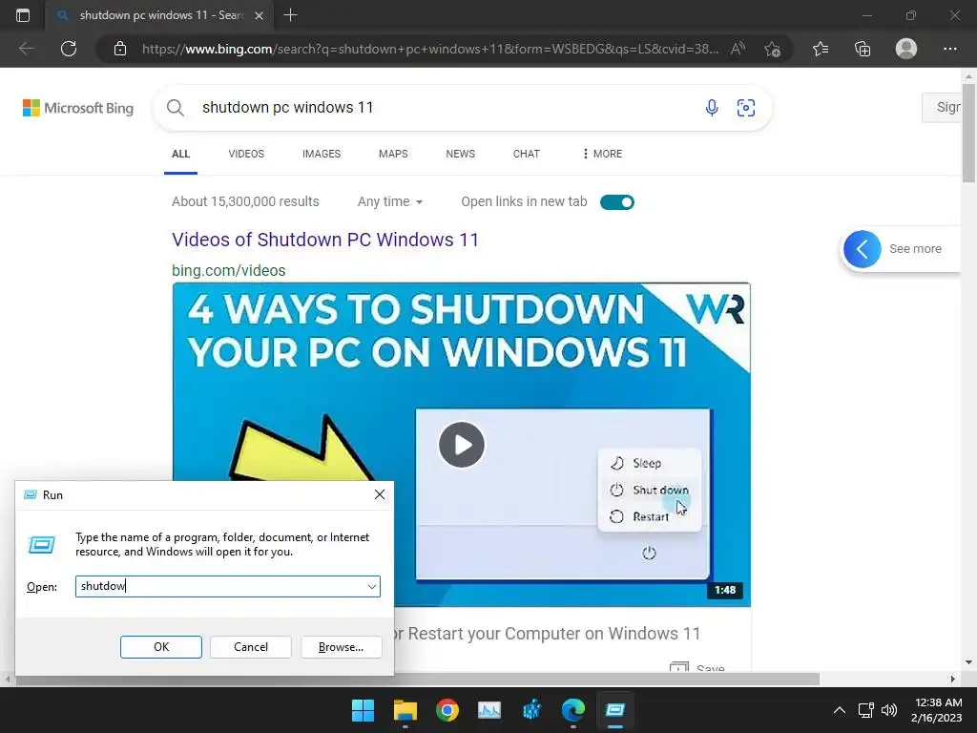Expand the Run command history dropdown

point(372,587)
